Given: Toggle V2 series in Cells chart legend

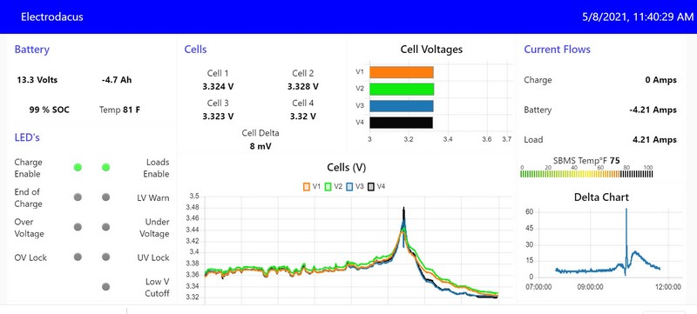Looking at the screenshot, I should click(333, 187).
